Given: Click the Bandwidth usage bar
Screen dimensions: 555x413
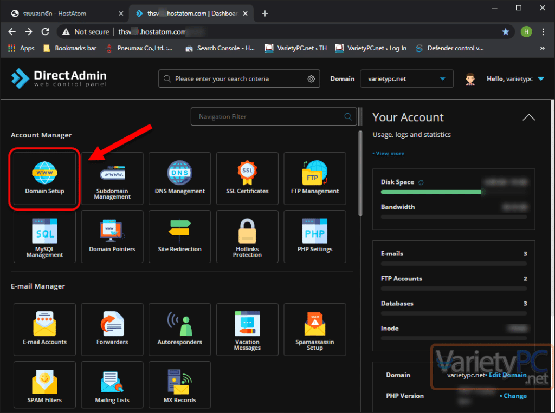Looking at the screenshot, I should pyautogui.click(x=454, y=217).
